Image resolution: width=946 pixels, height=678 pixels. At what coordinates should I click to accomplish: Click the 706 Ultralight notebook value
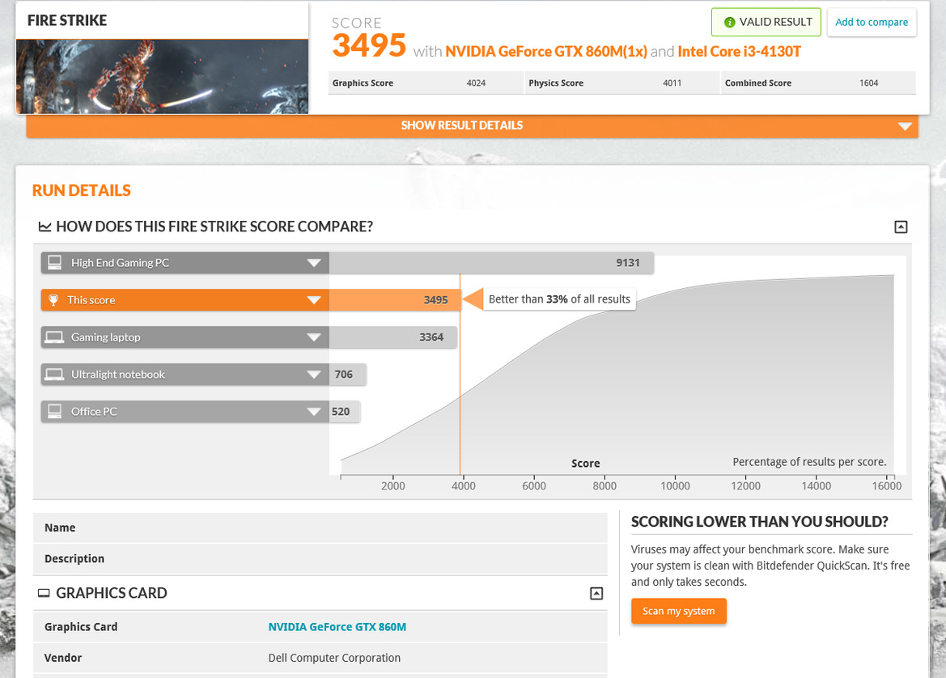point(343,375)
